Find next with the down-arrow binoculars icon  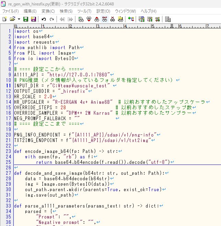tap(89, 19)
